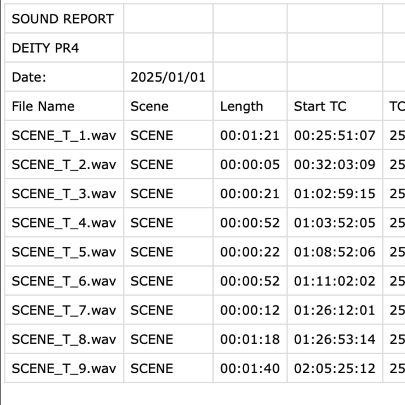
Task: Click the File Name column header
Action: [43, 106]
